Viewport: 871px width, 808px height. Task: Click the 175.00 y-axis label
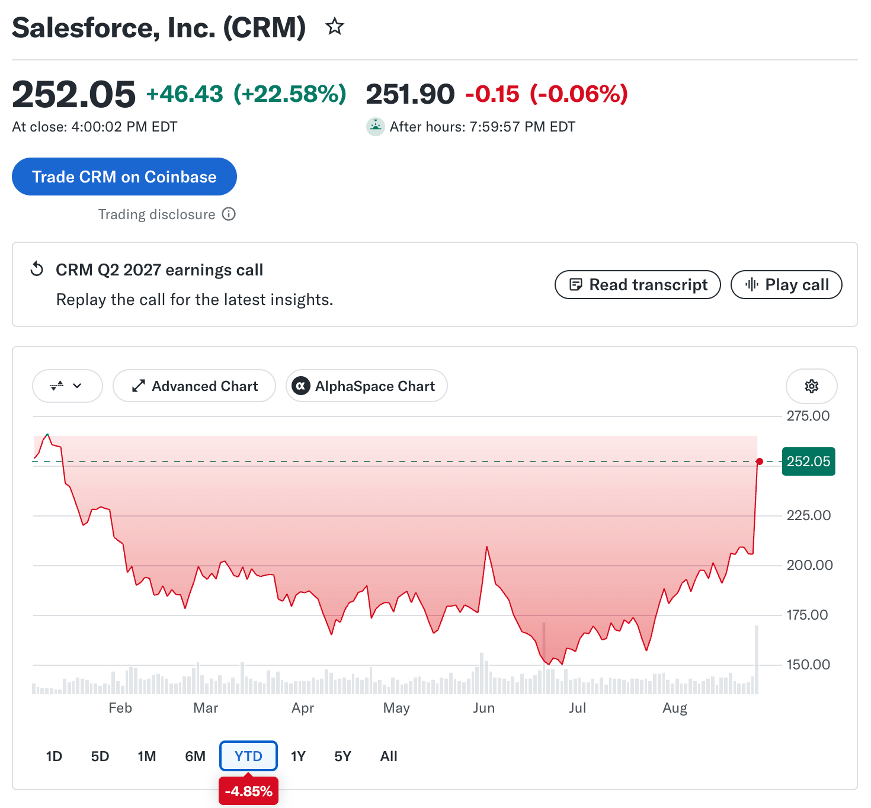[x=807, y=615]
